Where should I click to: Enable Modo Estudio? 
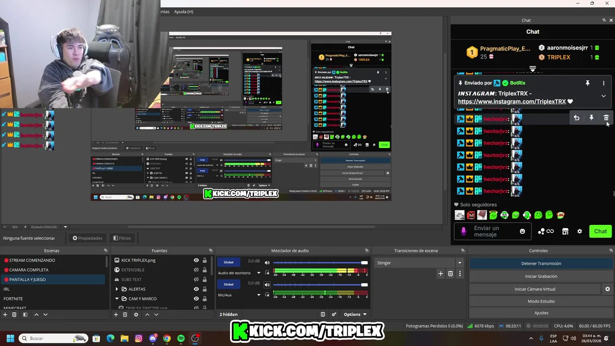[541, 301]
